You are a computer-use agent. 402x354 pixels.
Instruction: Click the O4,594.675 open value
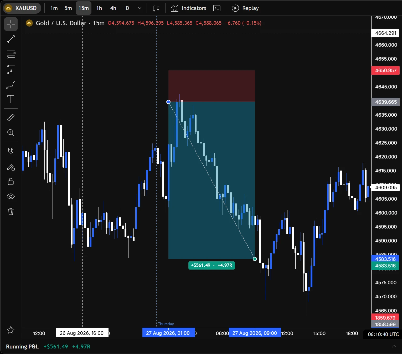121,23
